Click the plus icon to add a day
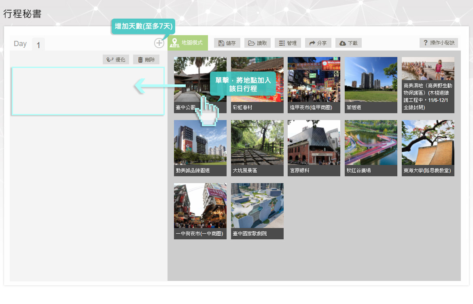 tap(159, 43)
